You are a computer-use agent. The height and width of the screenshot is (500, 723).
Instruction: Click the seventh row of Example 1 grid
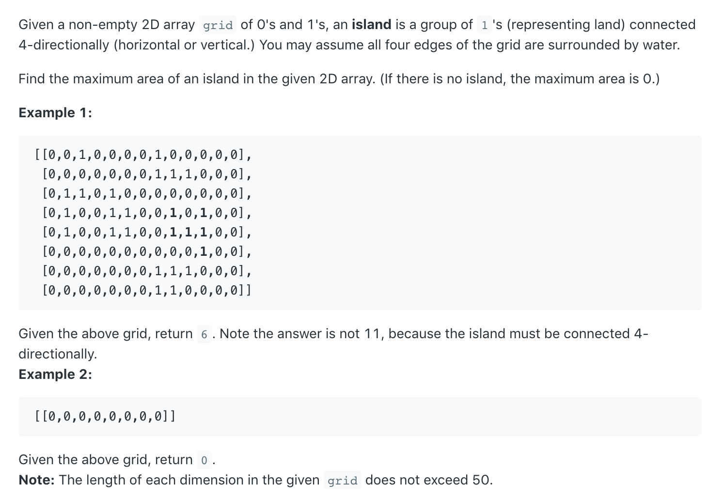[147, 271]
